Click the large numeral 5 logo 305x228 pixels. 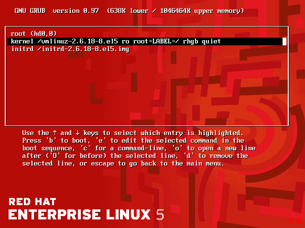[x=160, y=215]
